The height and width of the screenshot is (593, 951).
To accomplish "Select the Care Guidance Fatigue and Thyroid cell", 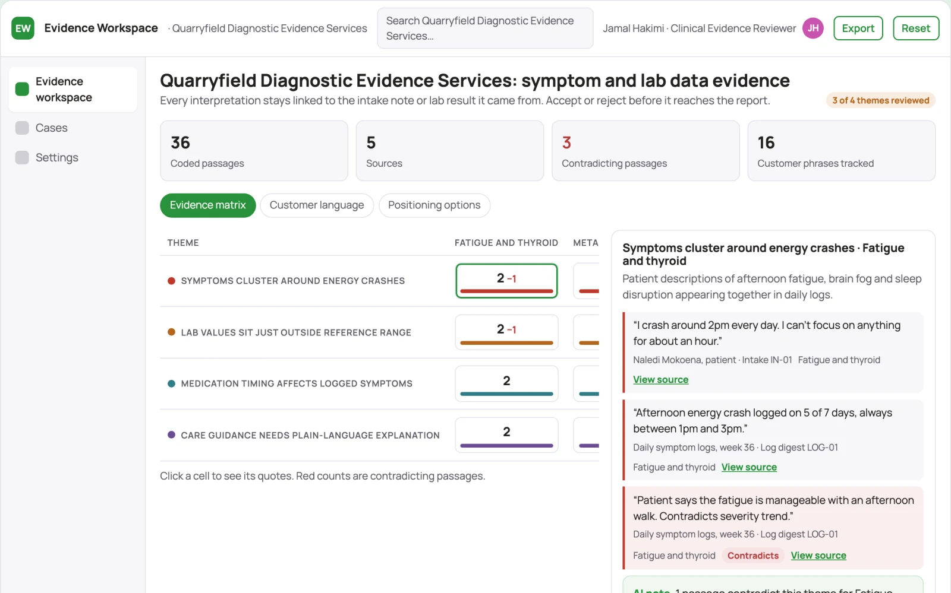I will pos(506,435).
